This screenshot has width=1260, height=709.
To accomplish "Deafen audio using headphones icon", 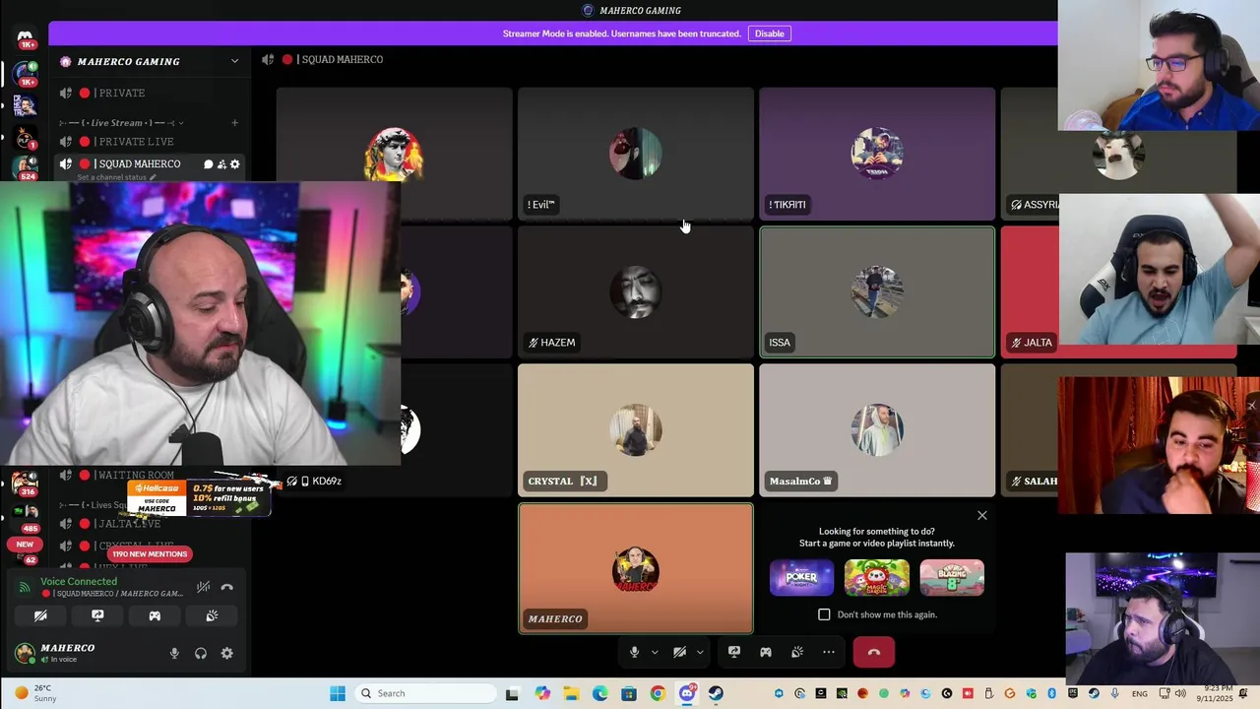I will tap(201, 653).
